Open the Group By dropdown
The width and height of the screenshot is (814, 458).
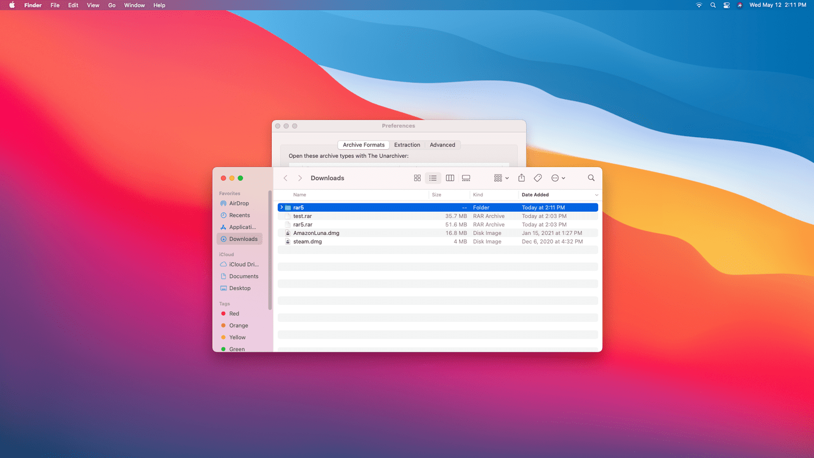[501, 178]
